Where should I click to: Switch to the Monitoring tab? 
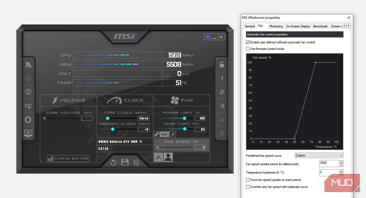point(276,26)
